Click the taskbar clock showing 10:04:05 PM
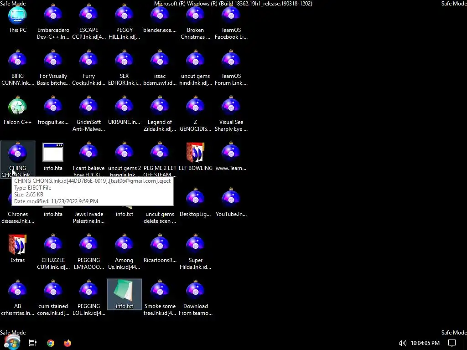Image resolution: width=467 pixels, height=350 pixels. (x=425, y=343)
